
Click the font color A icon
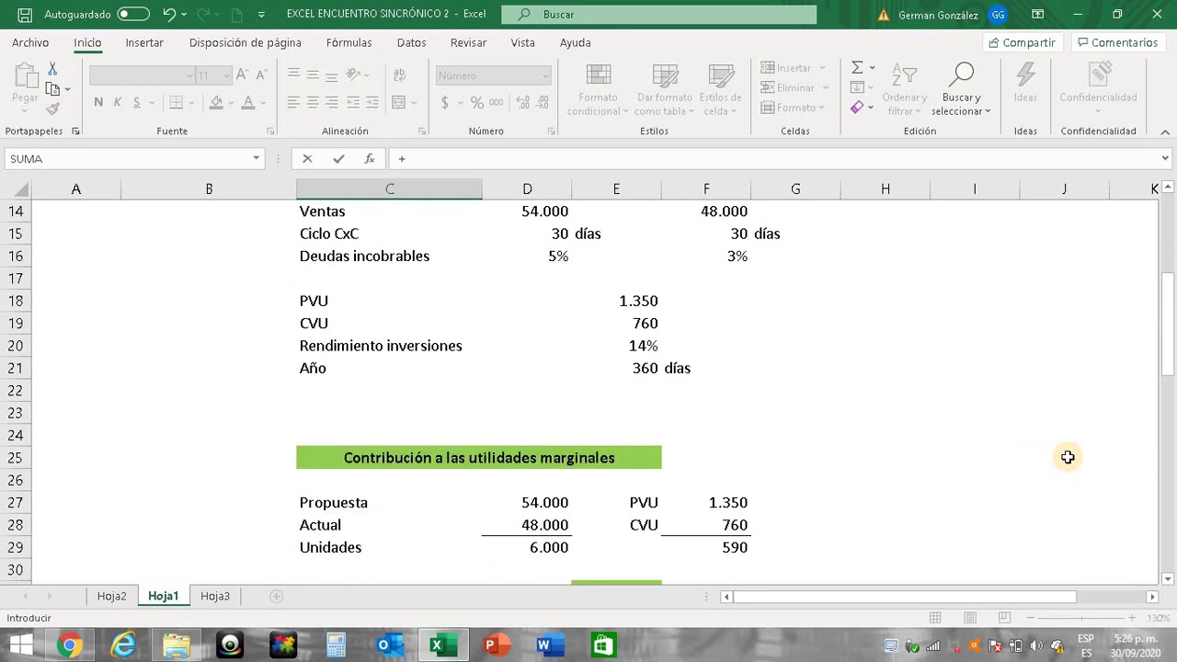point(247,102)
